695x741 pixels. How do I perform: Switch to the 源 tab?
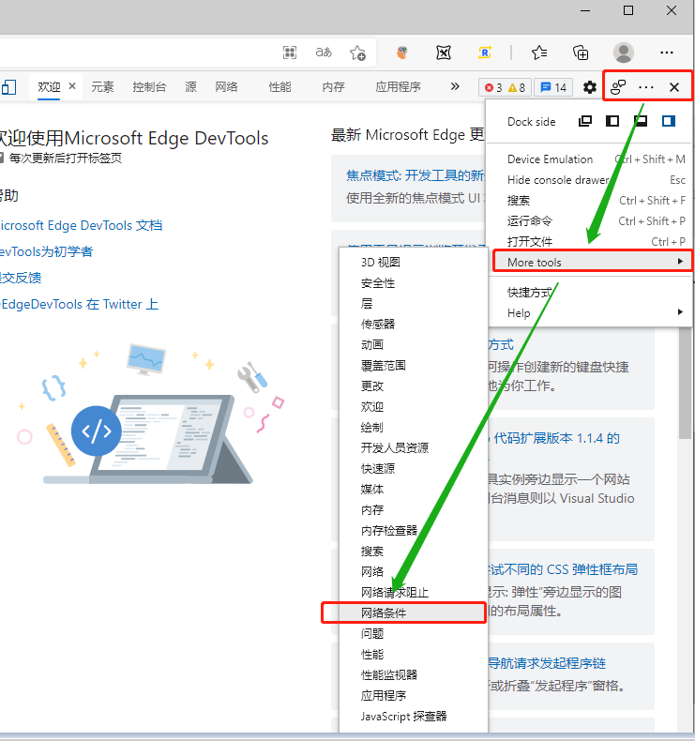(191, 87)
